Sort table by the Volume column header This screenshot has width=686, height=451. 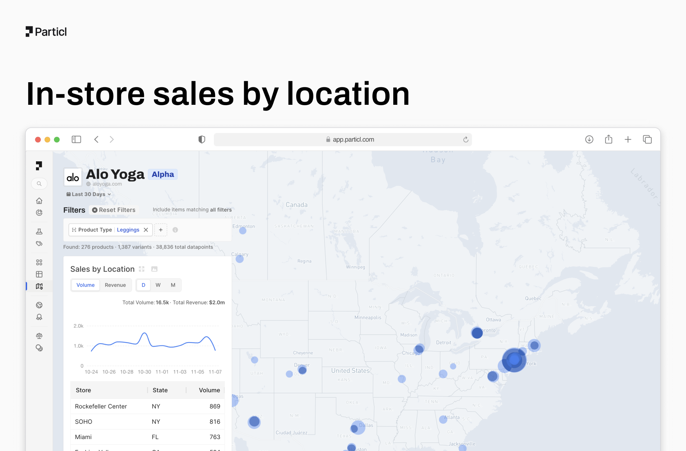click(x=209, y=390)
